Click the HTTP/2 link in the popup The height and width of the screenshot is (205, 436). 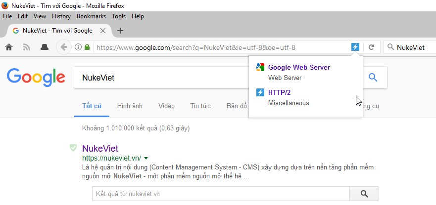coord(279,92)
